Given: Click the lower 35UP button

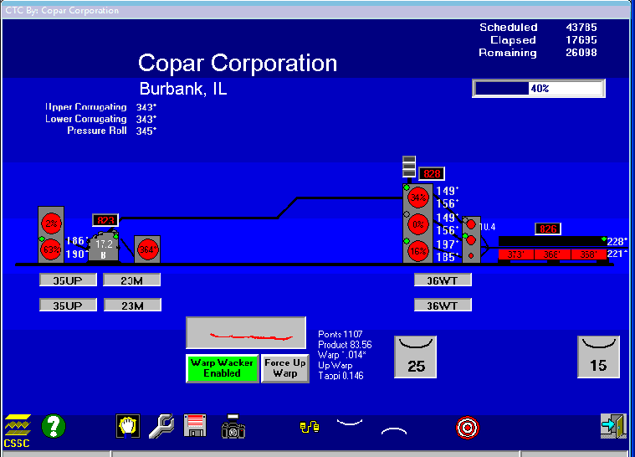Looking at the screenshot, I should (68, 306).
